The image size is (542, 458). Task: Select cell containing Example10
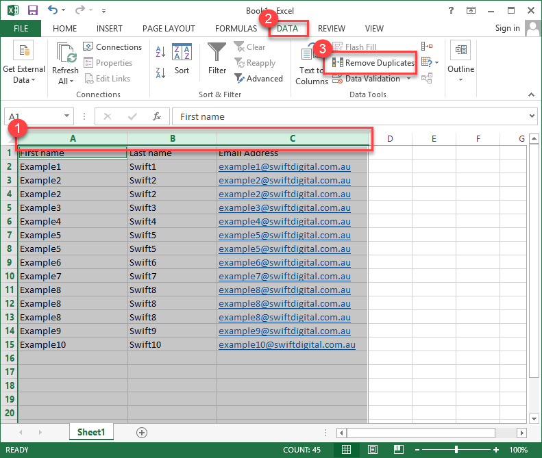point(73,345)
